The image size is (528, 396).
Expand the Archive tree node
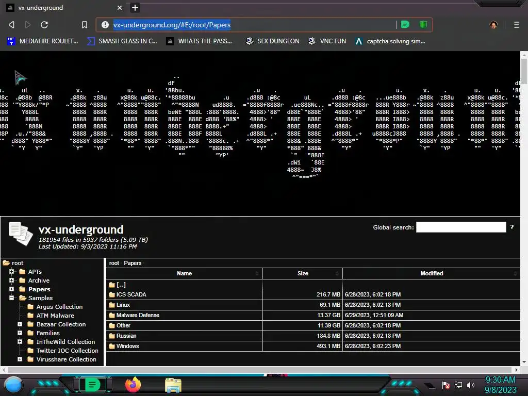pyautogui.click(x=11, y=280)
